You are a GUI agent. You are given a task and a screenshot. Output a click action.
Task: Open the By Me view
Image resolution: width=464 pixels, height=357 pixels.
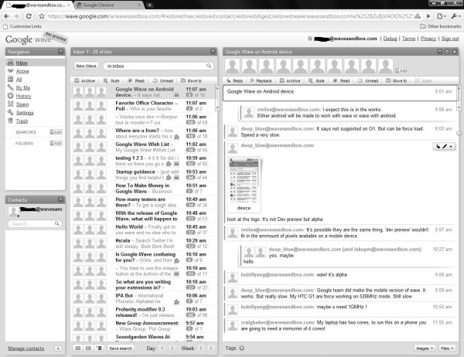tap(23, 87)
